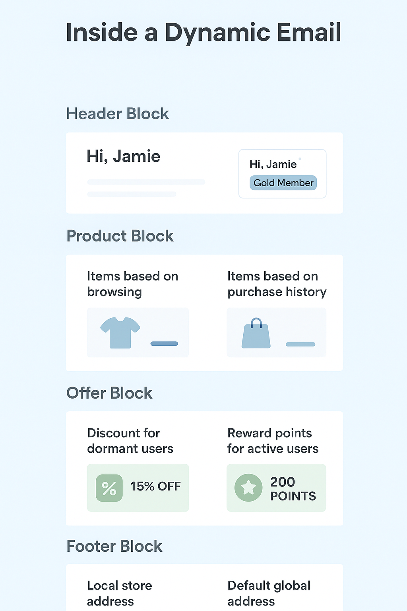This screenshot has width=407, height=611.
Task: Click the Gold Member badge
Action: [283, 183]
